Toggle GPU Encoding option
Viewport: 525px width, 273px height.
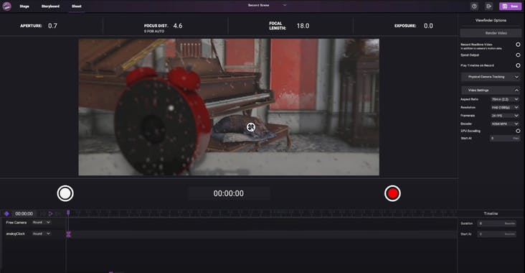coord(518,131)
